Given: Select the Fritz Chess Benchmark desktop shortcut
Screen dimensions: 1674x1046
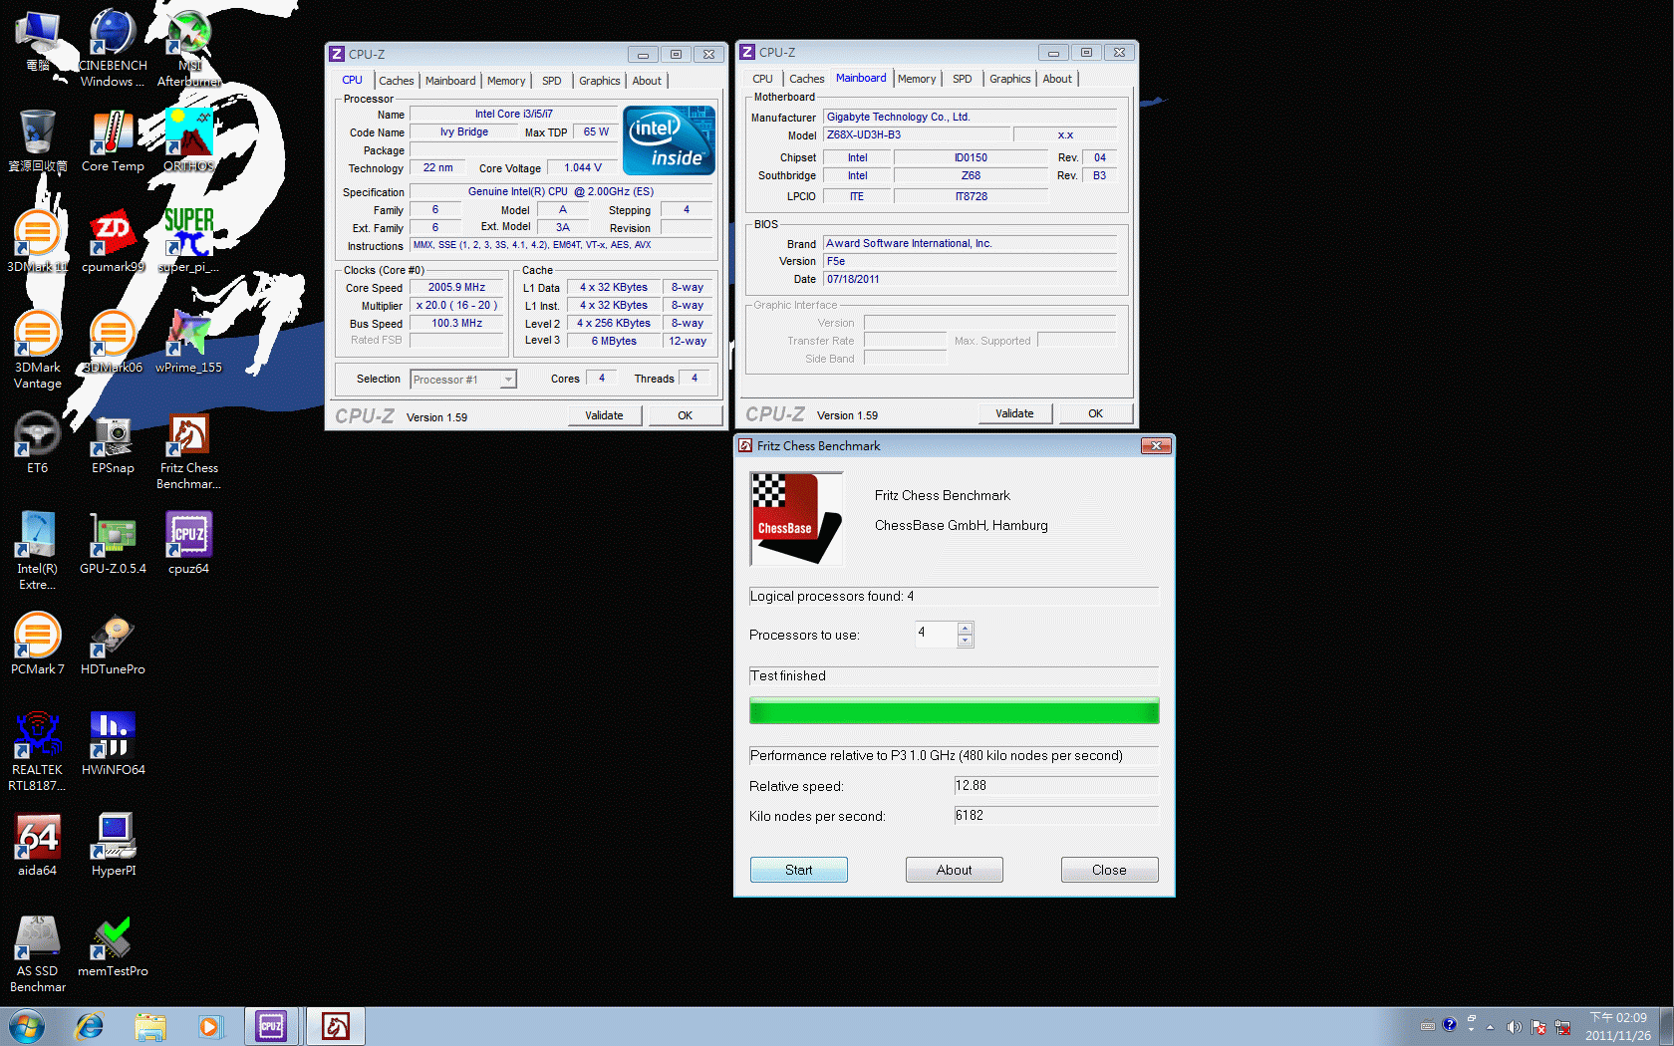Looking at the screenshot, I should [188, 451].
